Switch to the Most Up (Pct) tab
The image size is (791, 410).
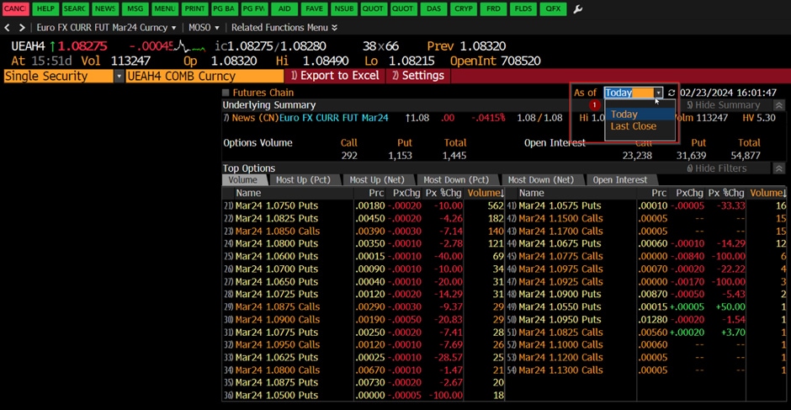303,180
